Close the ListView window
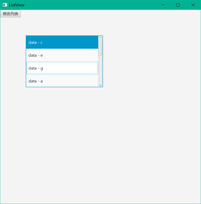201x204 pixels. click(193, 5)
